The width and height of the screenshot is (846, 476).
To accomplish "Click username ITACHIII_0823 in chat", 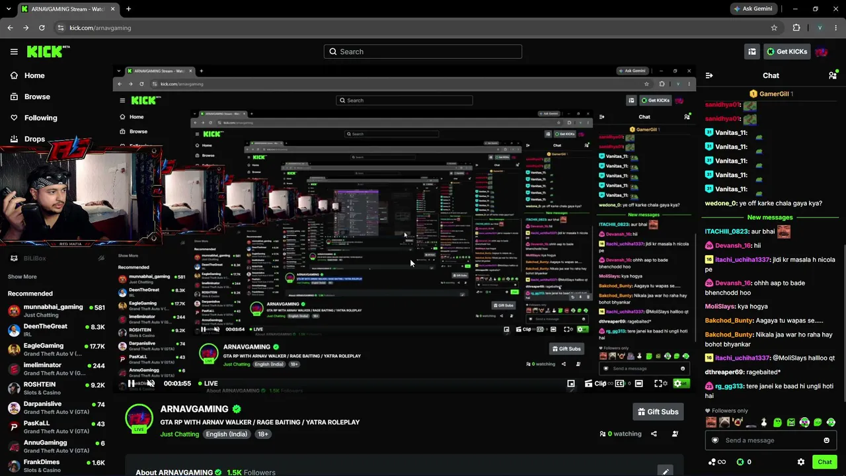I will click(726, 231).
